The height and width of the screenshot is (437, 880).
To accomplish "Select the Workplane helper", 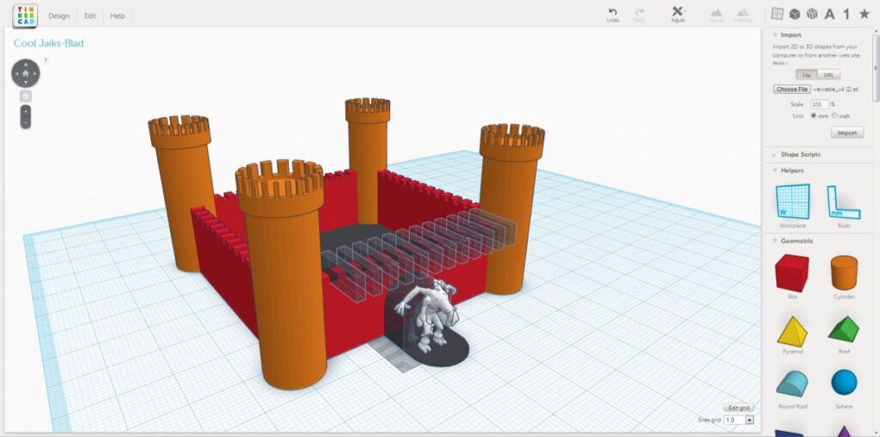I will (792, 203).
